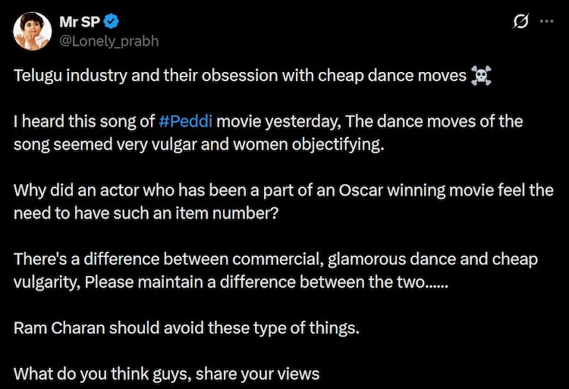Viewport: 569px width, 389px height.
Task: Click the line starting 'There's a difference between commercial'
Action: (276, 259)
